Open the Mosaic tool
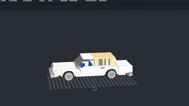 click(103, 1)
